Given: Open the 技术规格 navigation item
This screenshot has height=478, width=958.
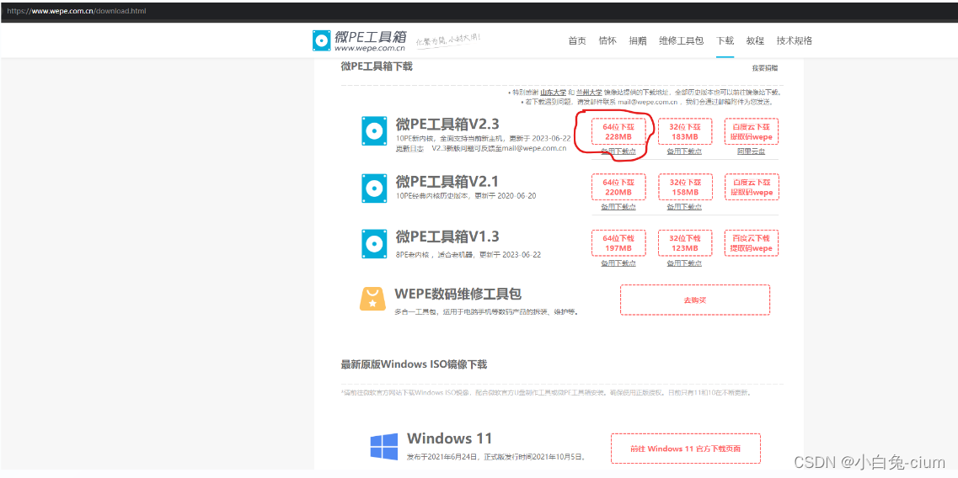Looking at the screenshot, I should [795, 41].
